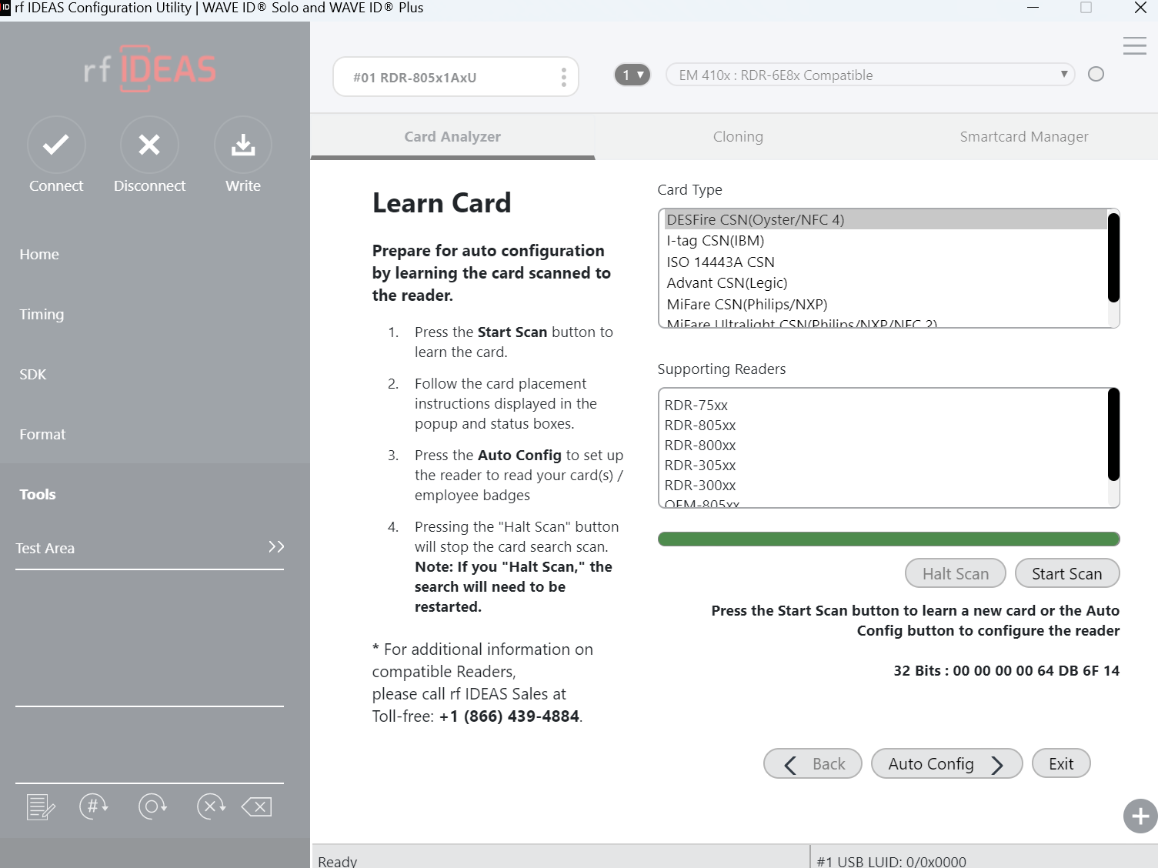Viewport: 1158px width, 868px height.
Task: Click the circular arrow hash icon
Action: [94, 806]
